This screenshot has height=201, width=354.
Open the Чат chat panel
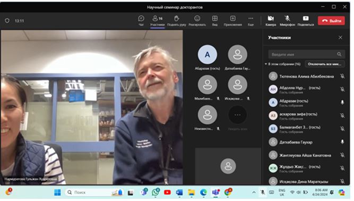[141, 21]
